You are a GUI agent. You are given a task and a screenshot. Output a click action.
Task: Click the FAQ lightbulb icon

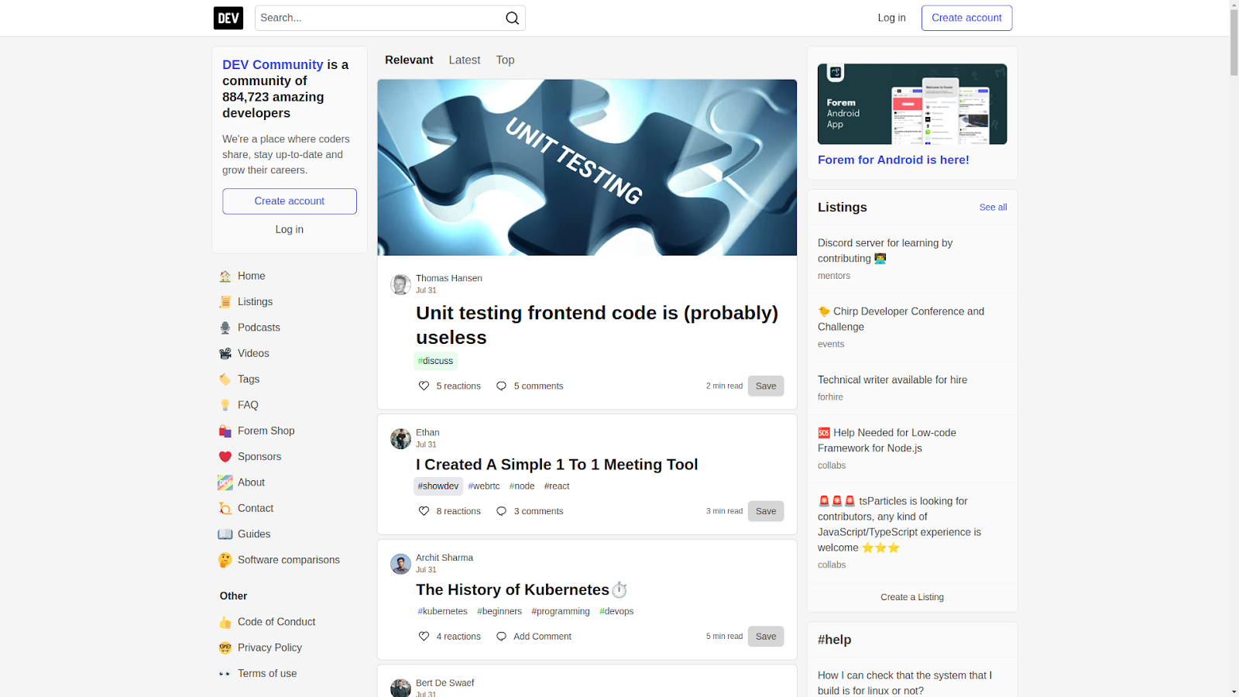point(225,404)
